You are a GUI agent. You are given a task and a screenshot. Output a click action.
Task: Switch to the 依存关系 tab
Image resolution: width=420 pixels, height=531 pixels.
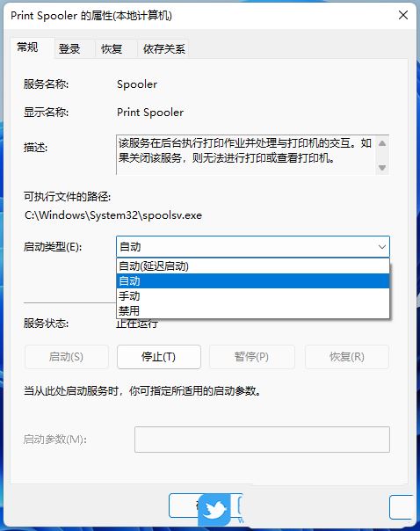tap(163, 49)
